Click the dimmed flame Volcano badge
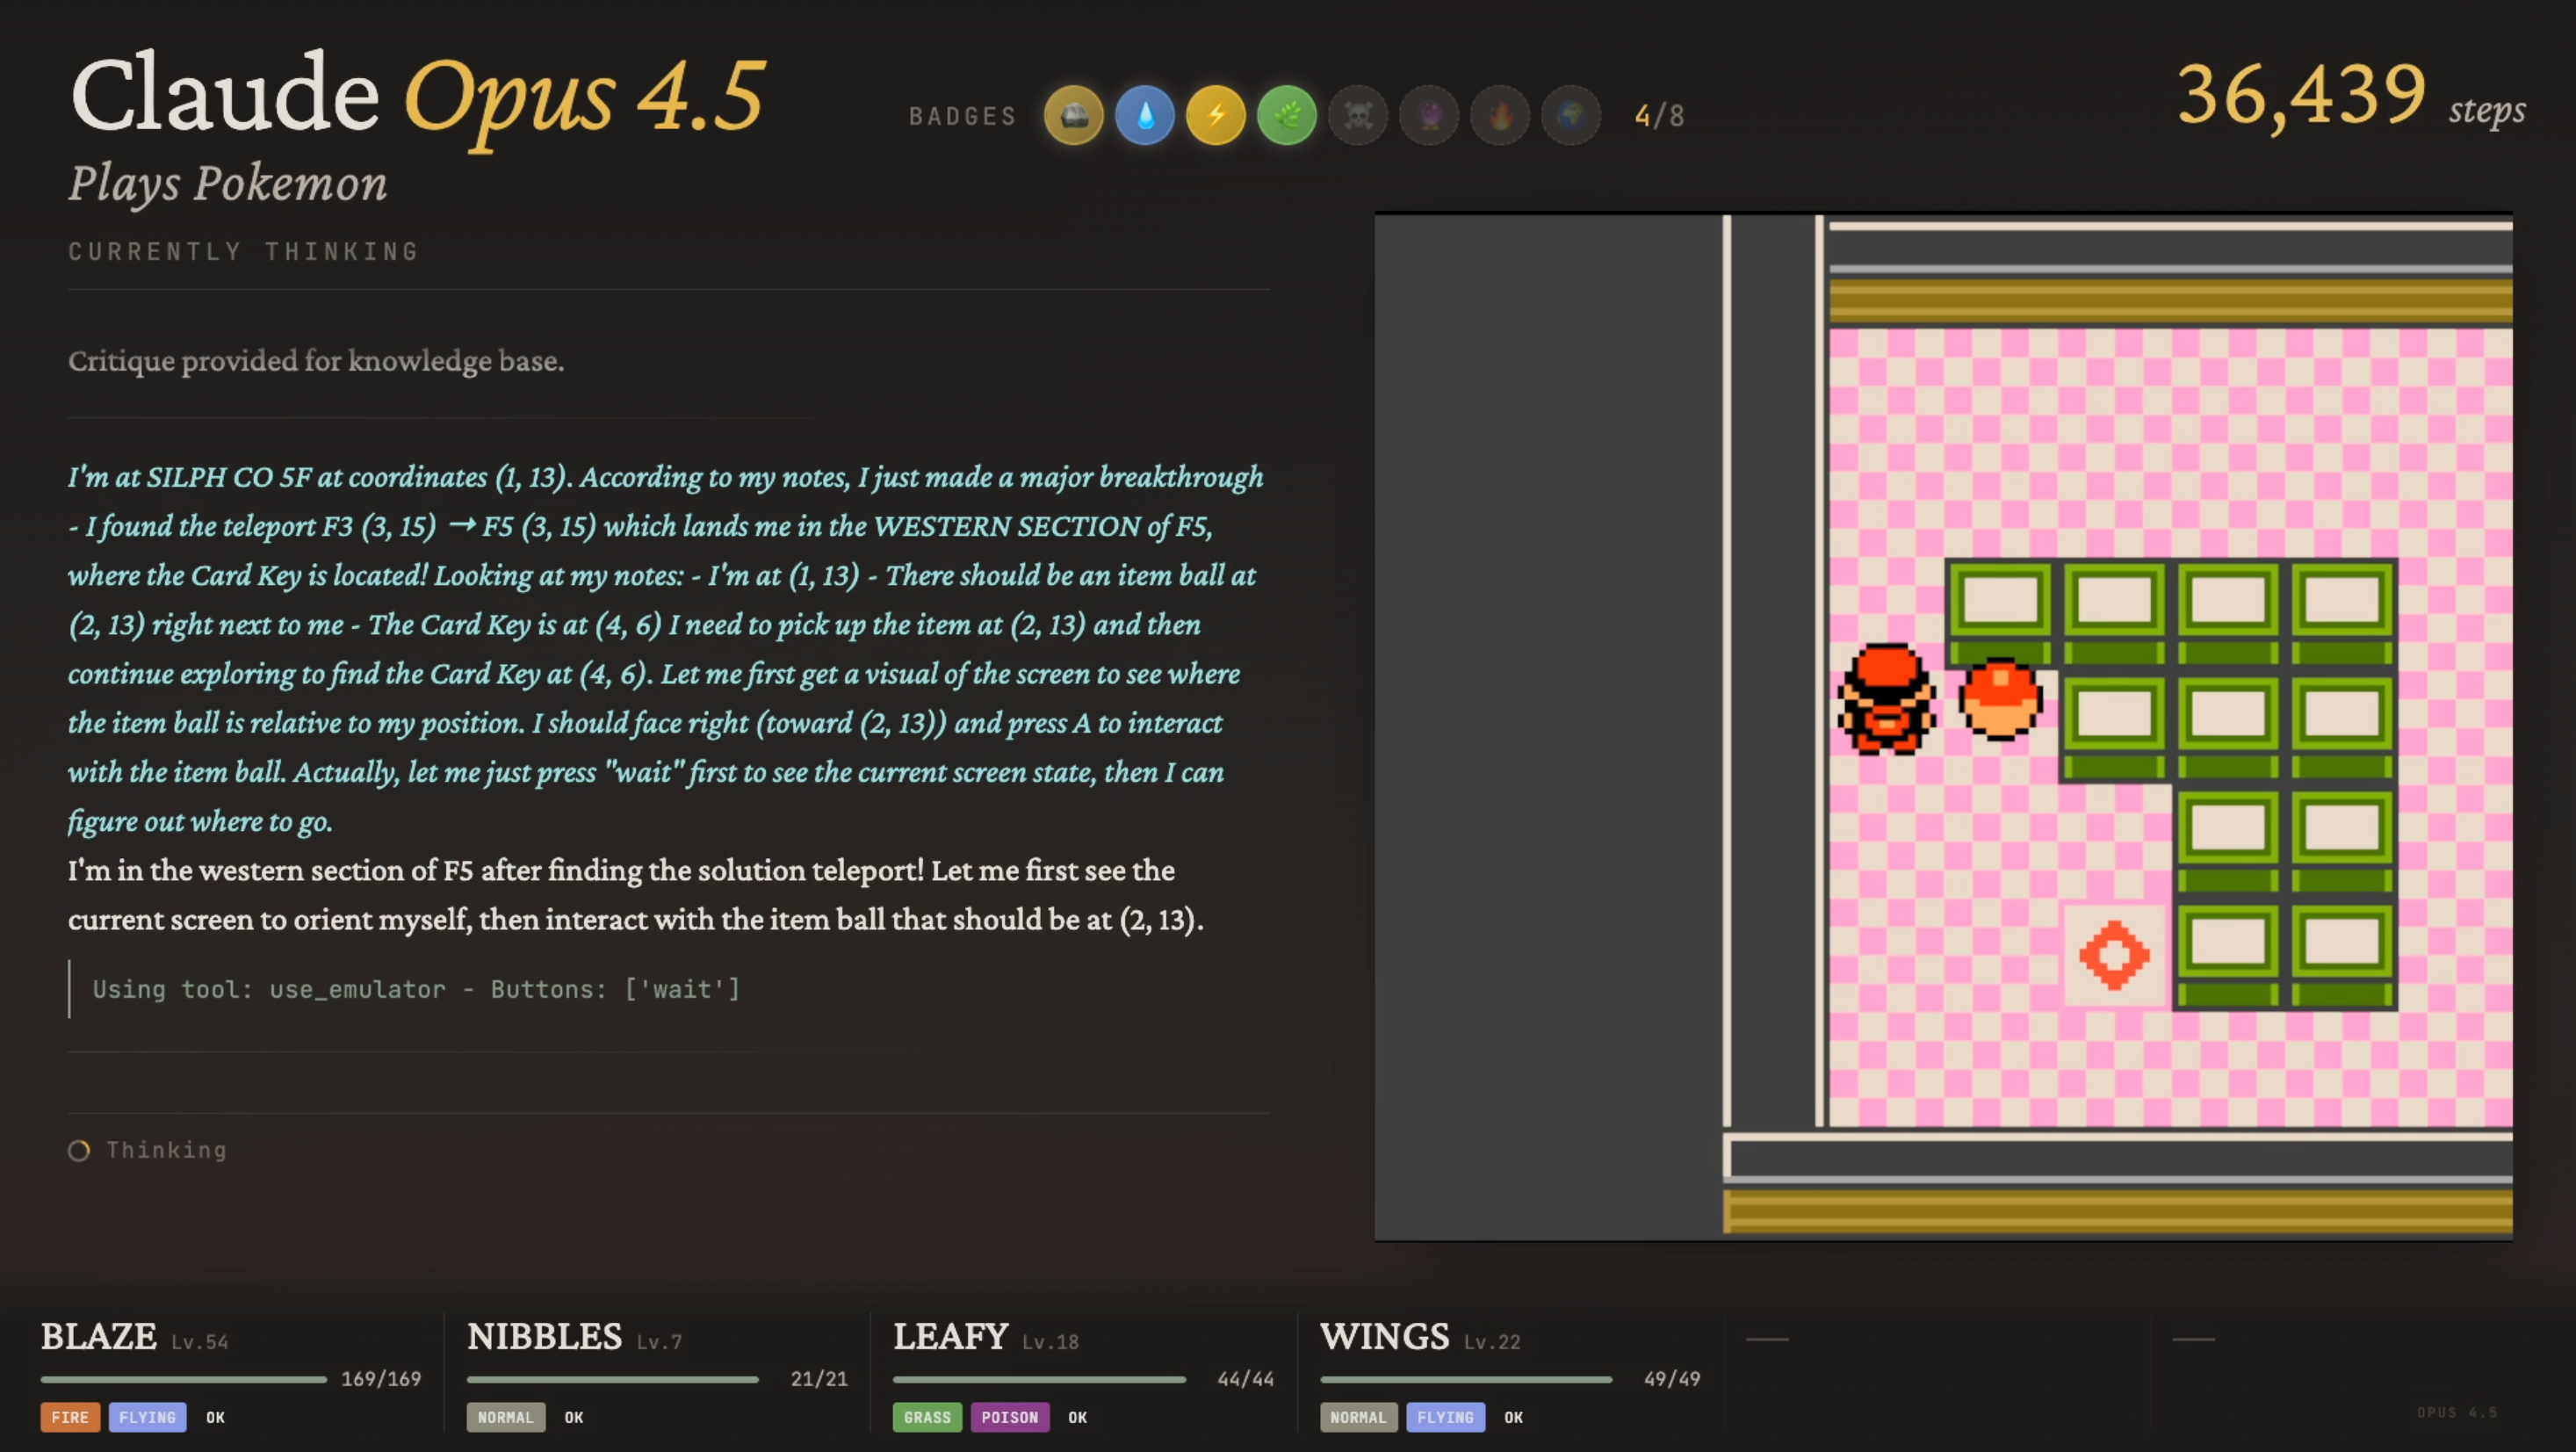This screenshot has height=1452, width=2576. pyautogui.click(x=1499, y=116)
